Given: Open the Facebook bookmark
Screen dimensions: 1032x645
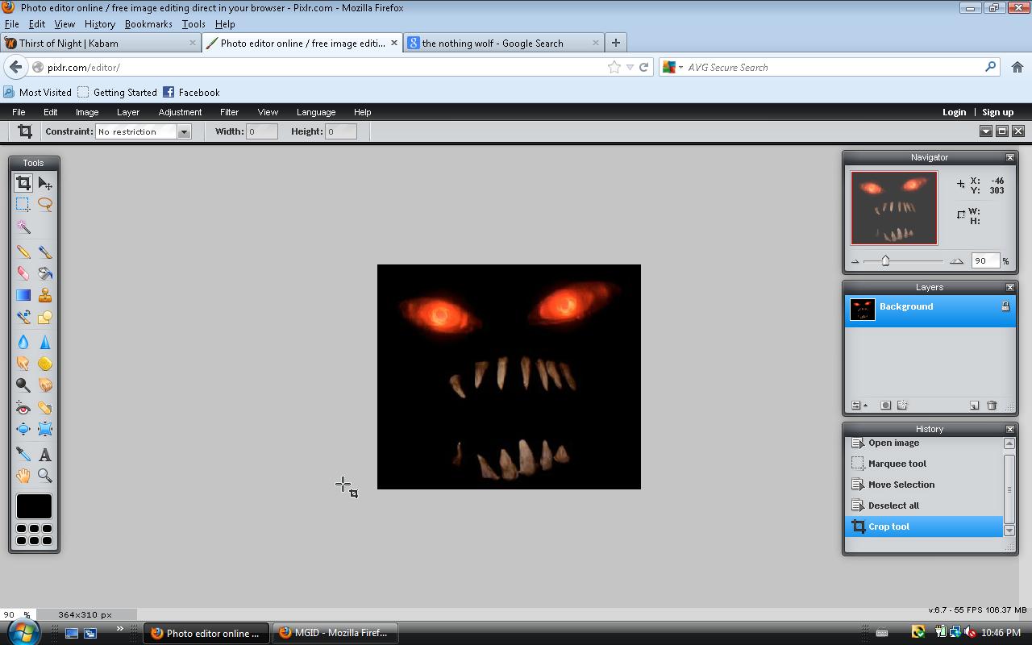Looking at the screenshot, I should click(x=192, y=92).
